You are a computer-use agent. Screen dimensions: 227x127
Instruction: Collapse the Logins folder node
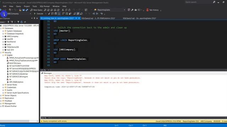point(3,55)
